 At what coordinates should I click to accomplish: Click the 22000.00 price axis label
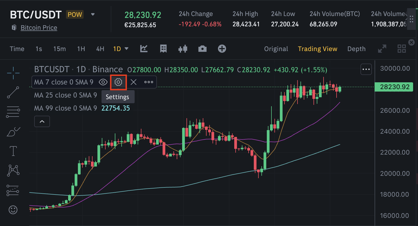coord(395,152)
